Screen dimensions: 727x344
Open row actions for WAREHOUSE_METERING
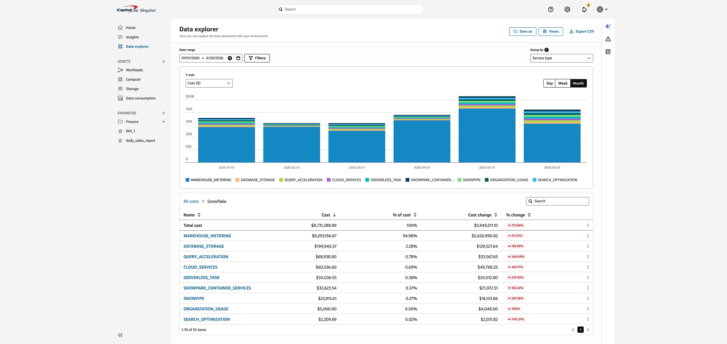(588, 236)
